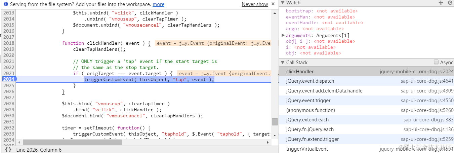Select the last 'obj' watch expression
454x153 pixels.
click(314, 53)
